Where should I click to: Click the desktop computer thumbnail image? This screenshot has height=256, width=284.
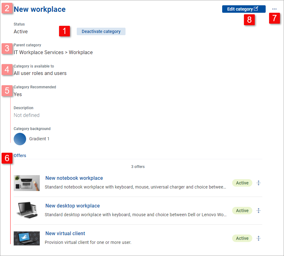point(27,211)
